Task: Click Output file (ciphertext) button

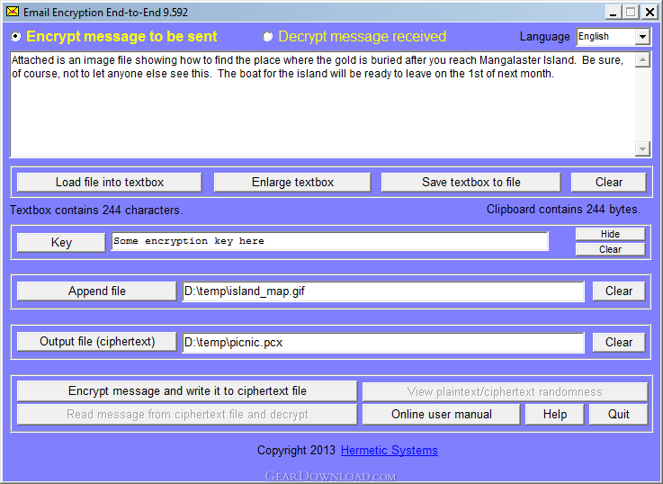Action: pyautogui.click(x=97, y=342)
